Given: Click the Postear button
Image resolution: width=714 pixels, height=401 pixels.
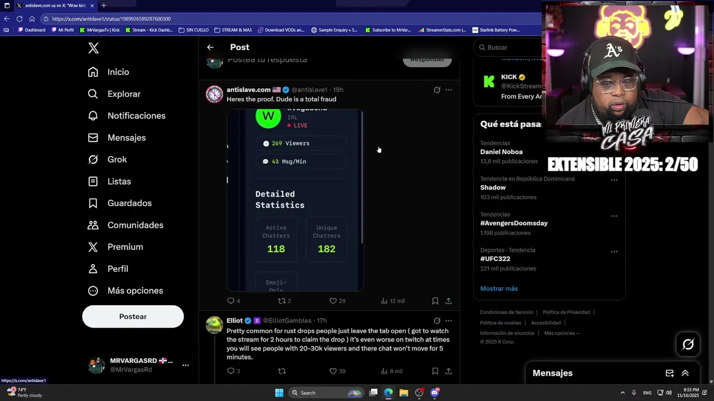Looking at the screenshot, I should 133,316.
